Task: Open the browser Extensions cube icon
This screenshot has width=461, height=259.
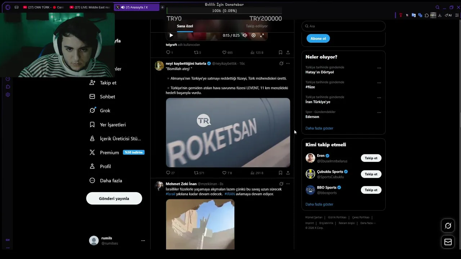Action: click(427, 15)
